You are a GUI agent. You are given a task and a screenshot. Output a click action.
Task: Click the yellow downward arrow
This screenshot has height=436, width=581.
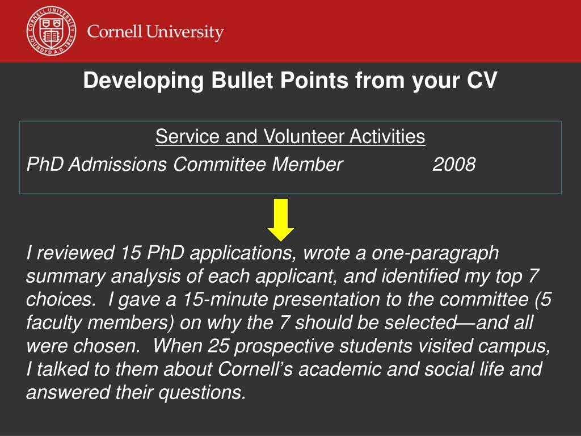281,220
